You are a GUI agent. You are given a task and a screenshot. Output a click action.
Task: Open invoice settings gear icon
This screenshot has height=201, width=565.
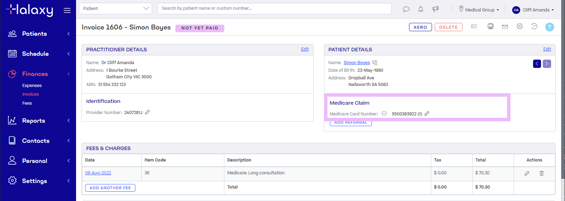pyautogui.click(x=520, y=26)
